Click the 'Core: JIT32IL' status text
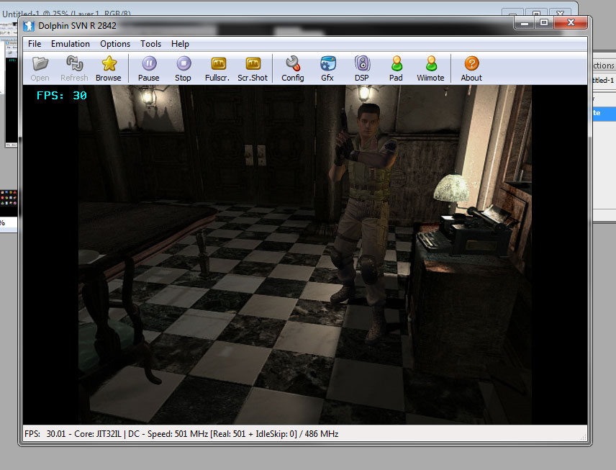 point(97,434)
